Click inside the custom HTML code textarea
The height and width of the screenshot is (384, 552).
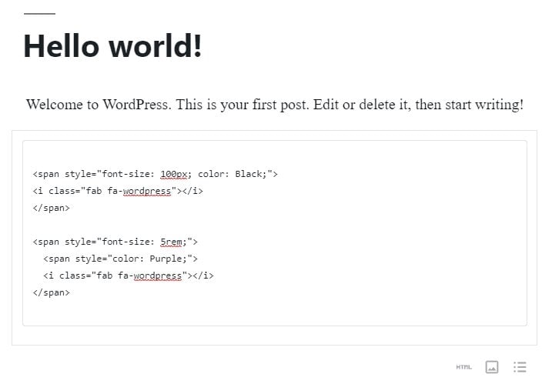(x=275, y=233)
